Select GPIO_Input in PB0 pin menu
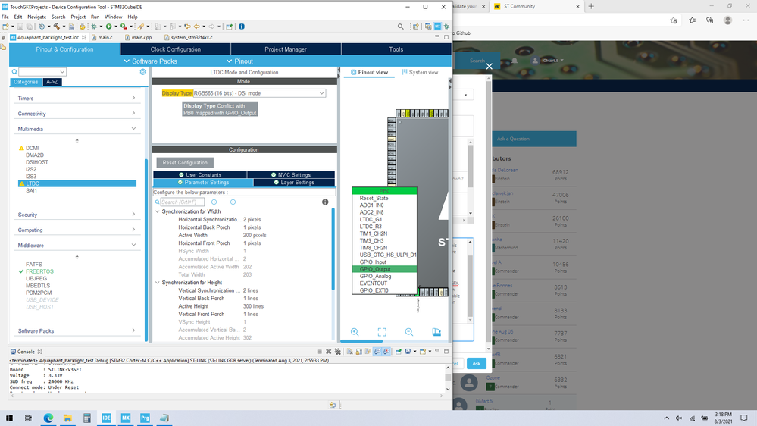This screenshot has height=426, width=757. click(384, 262)
